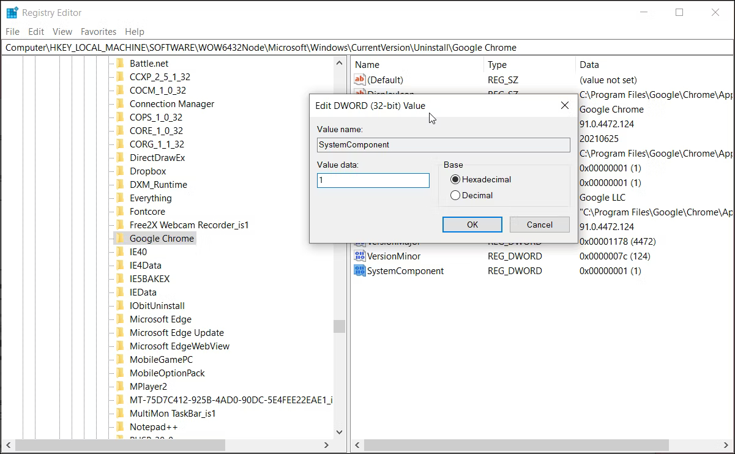The height and width of the screenshot is (454, 735).
Task: Open the File menu
Action: (x=12, y=31)
